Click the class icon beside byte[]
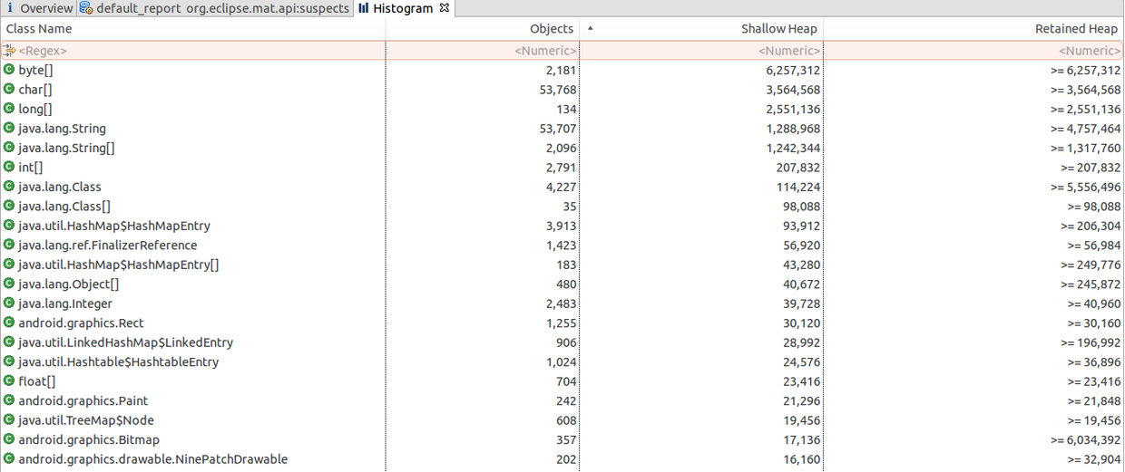Screen dimensions: 1125x472 9,70
